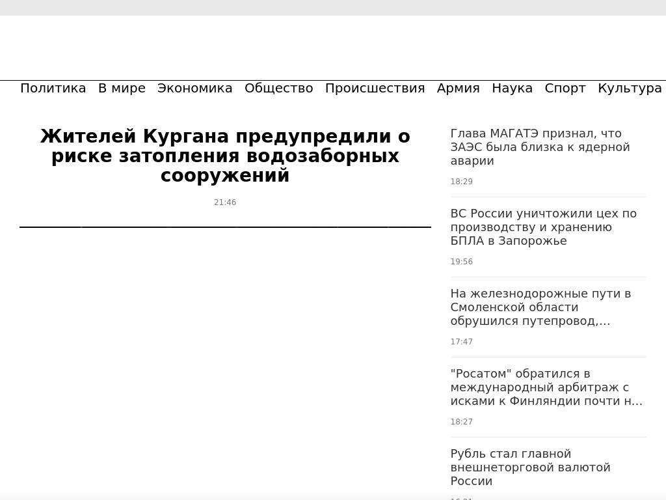666x500 pixels.
Task: Open the Росатом arbitration news item
Action: coord(546,387)
